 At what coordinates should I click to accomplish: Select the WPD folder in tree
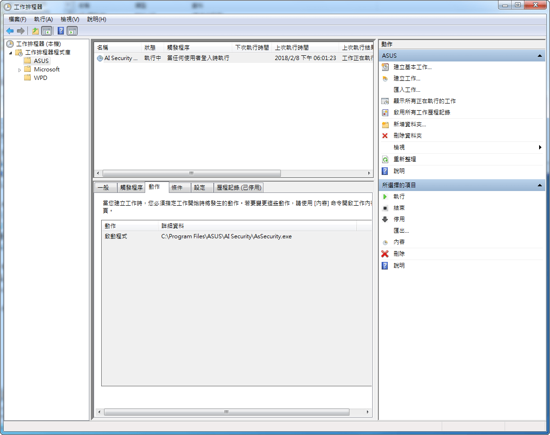(x=40, y=78)
